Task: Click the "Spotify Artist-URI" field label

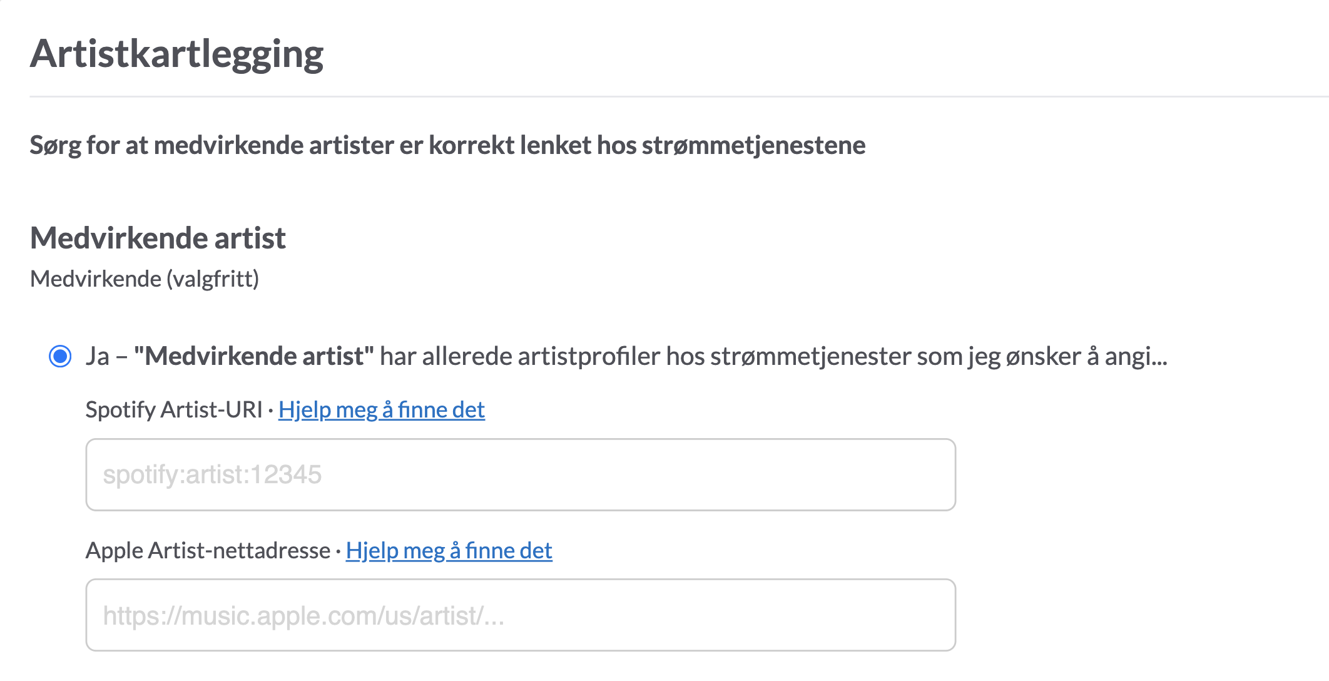Action: click(174, 410)
